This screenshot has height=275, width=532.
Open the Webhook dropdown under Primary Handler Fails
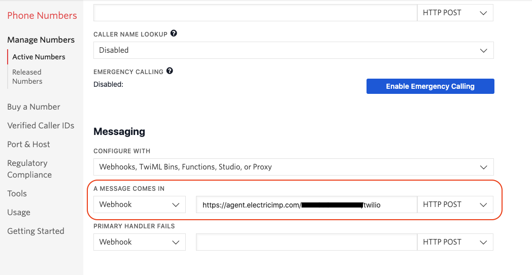(x=140, y=242)
